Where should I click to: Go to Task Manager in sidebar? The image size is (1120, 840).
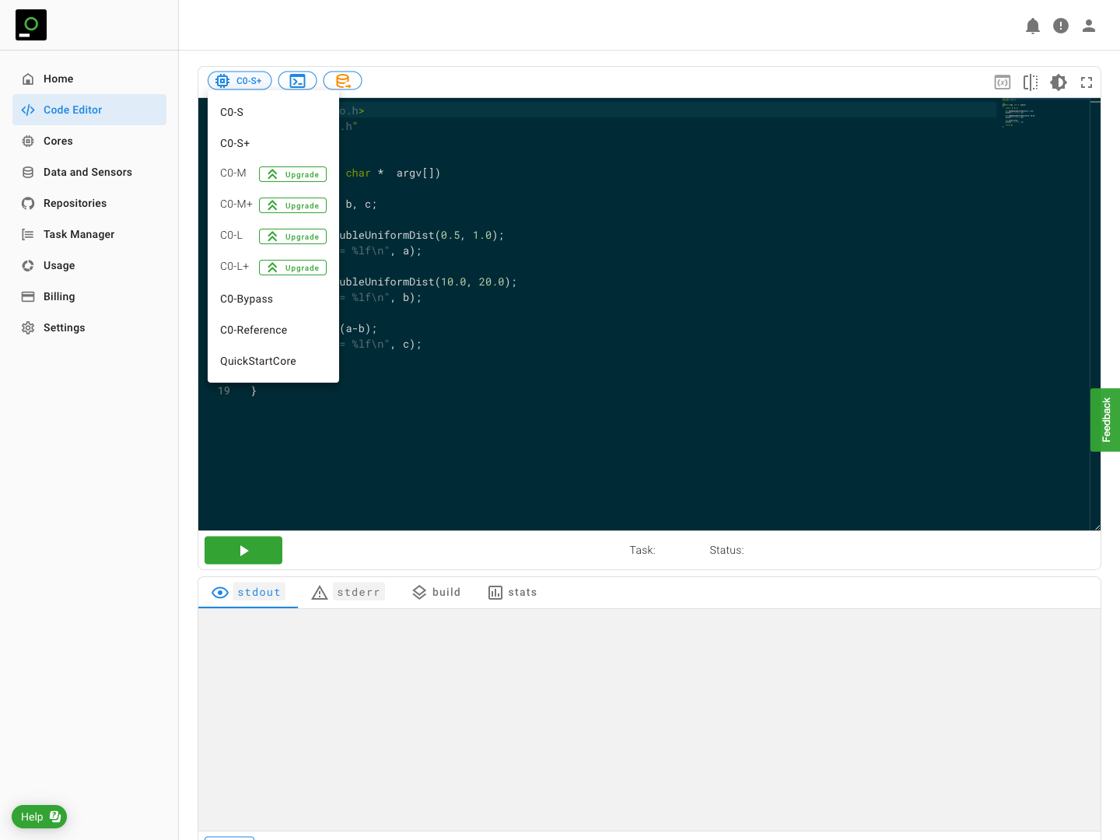[x=79, y=234]
